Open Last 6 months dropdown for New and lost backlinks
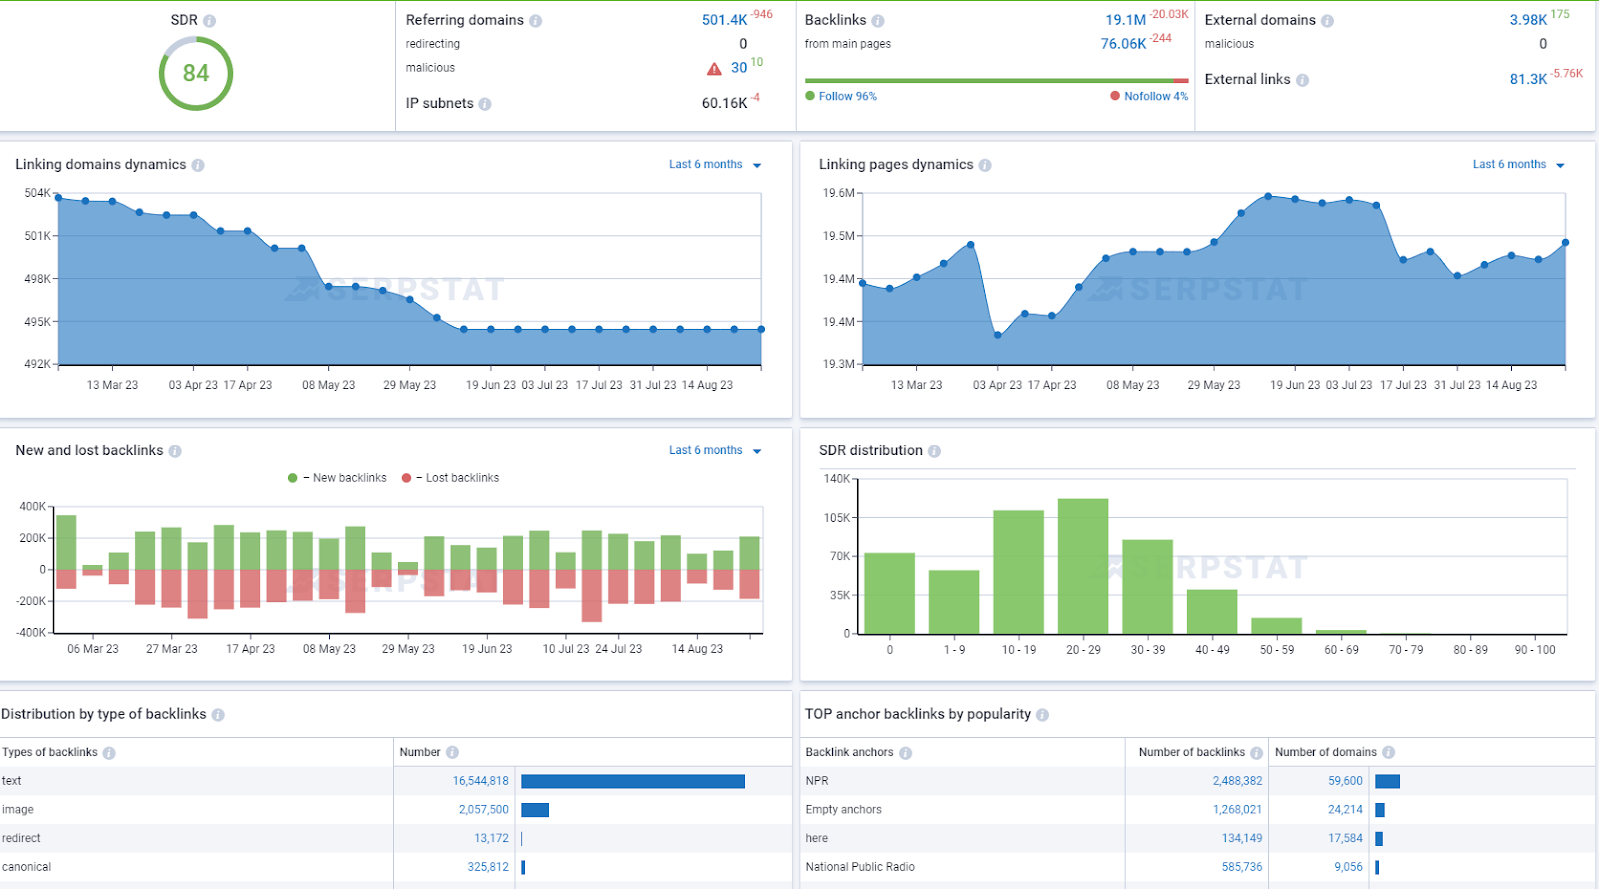The height and width of the screenshot is (889, 1599). click(715, 451)
